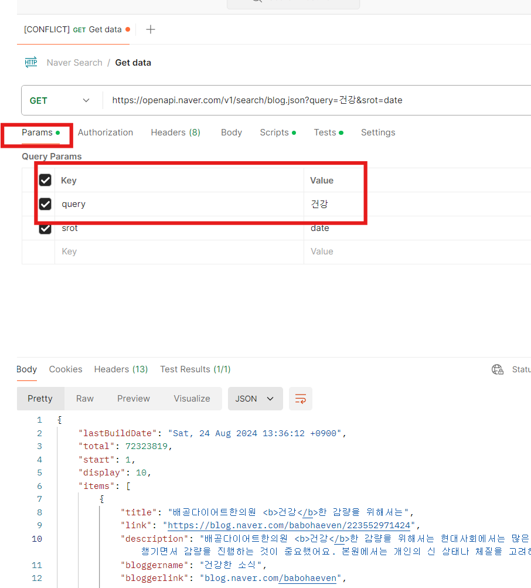Select the Visualize response view
This screenshot has width=531, height=588.
pos(191,399)
